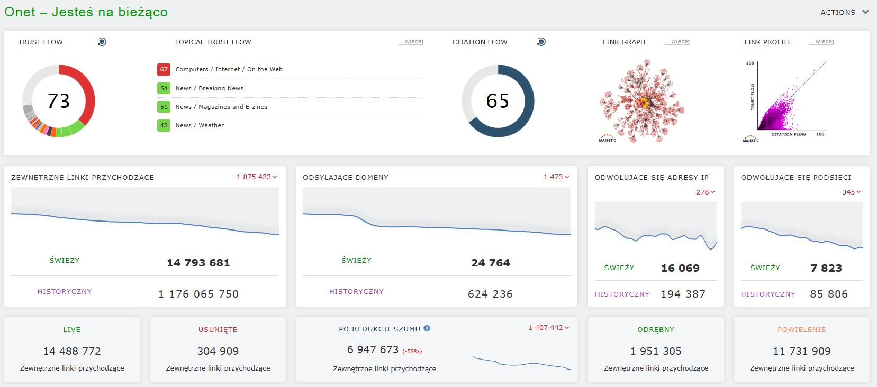
Task: Expand the ACTIONS dropdown
Action: coord(845,12)
